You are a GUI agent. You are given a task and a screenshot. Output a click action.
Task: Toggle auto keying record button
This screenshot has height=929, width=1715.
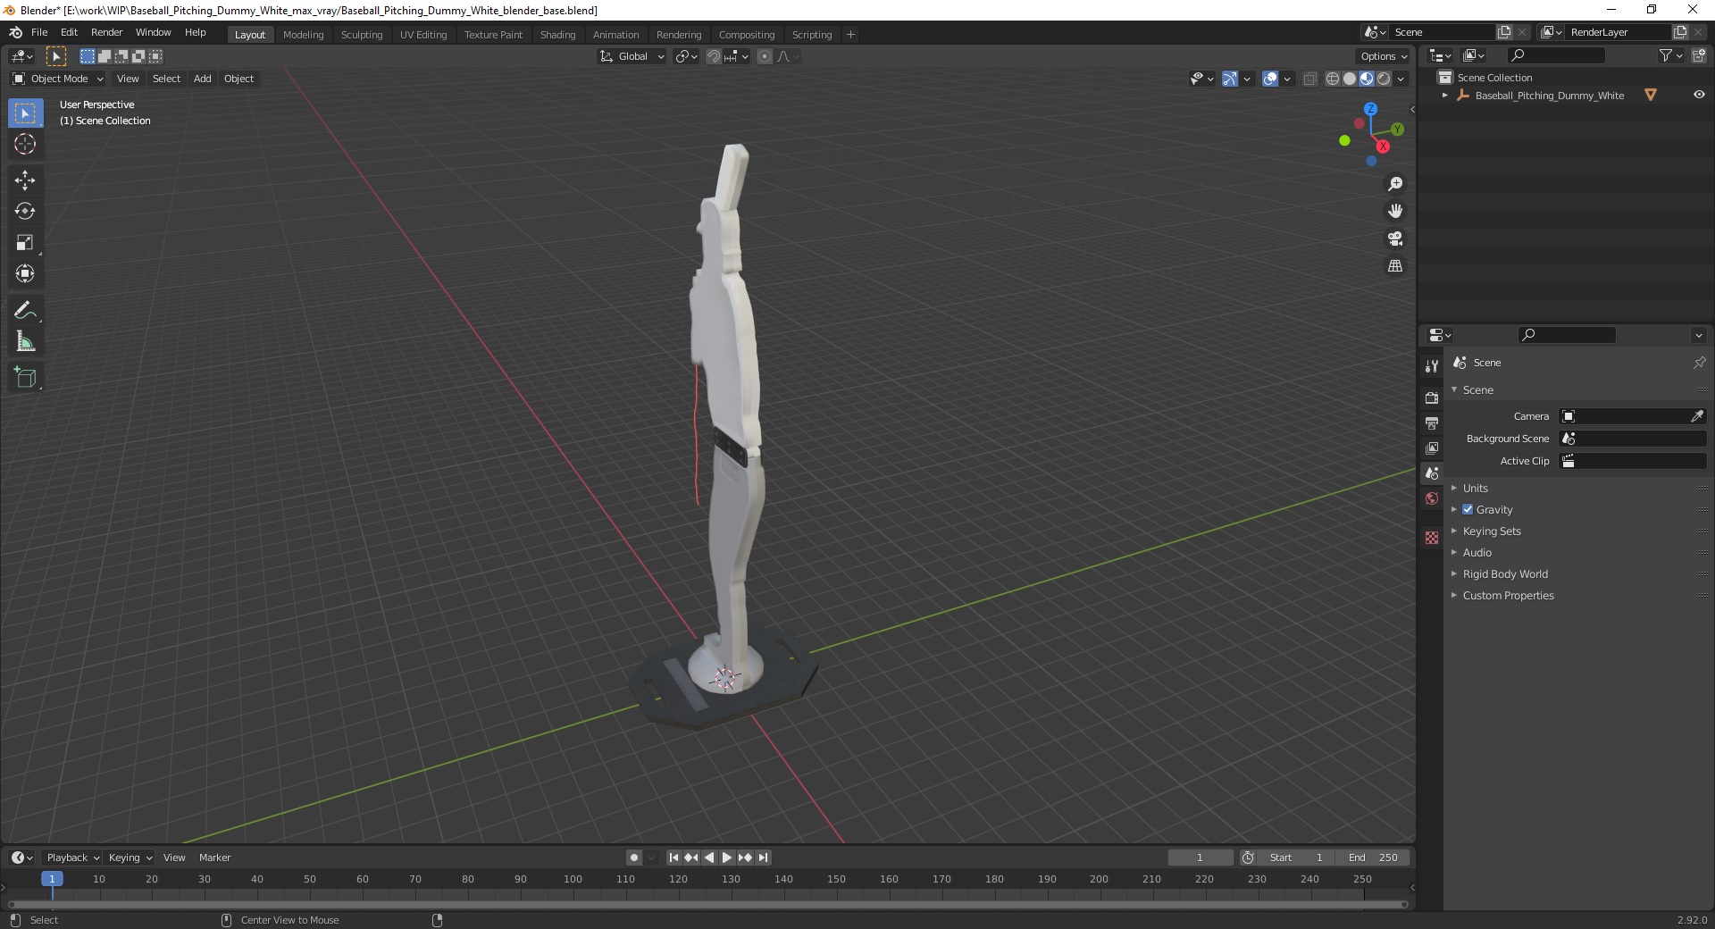634,858
